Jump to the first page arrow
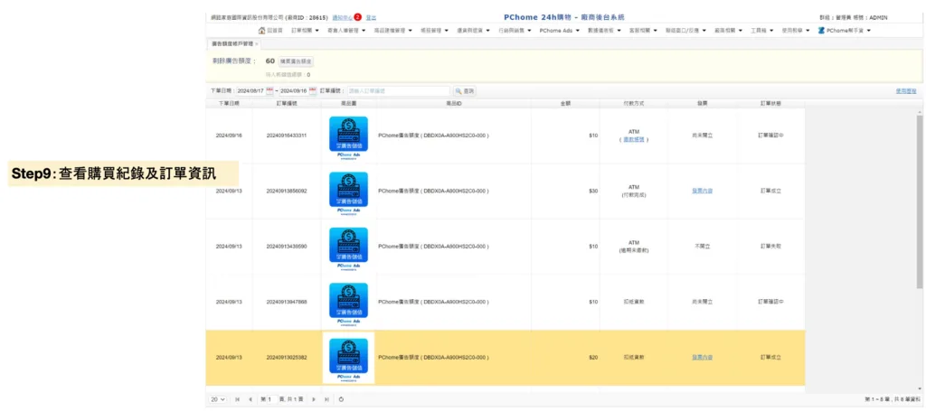Image resolution: width=926 pixels, height=411 pixels. (x=238, y=398)
